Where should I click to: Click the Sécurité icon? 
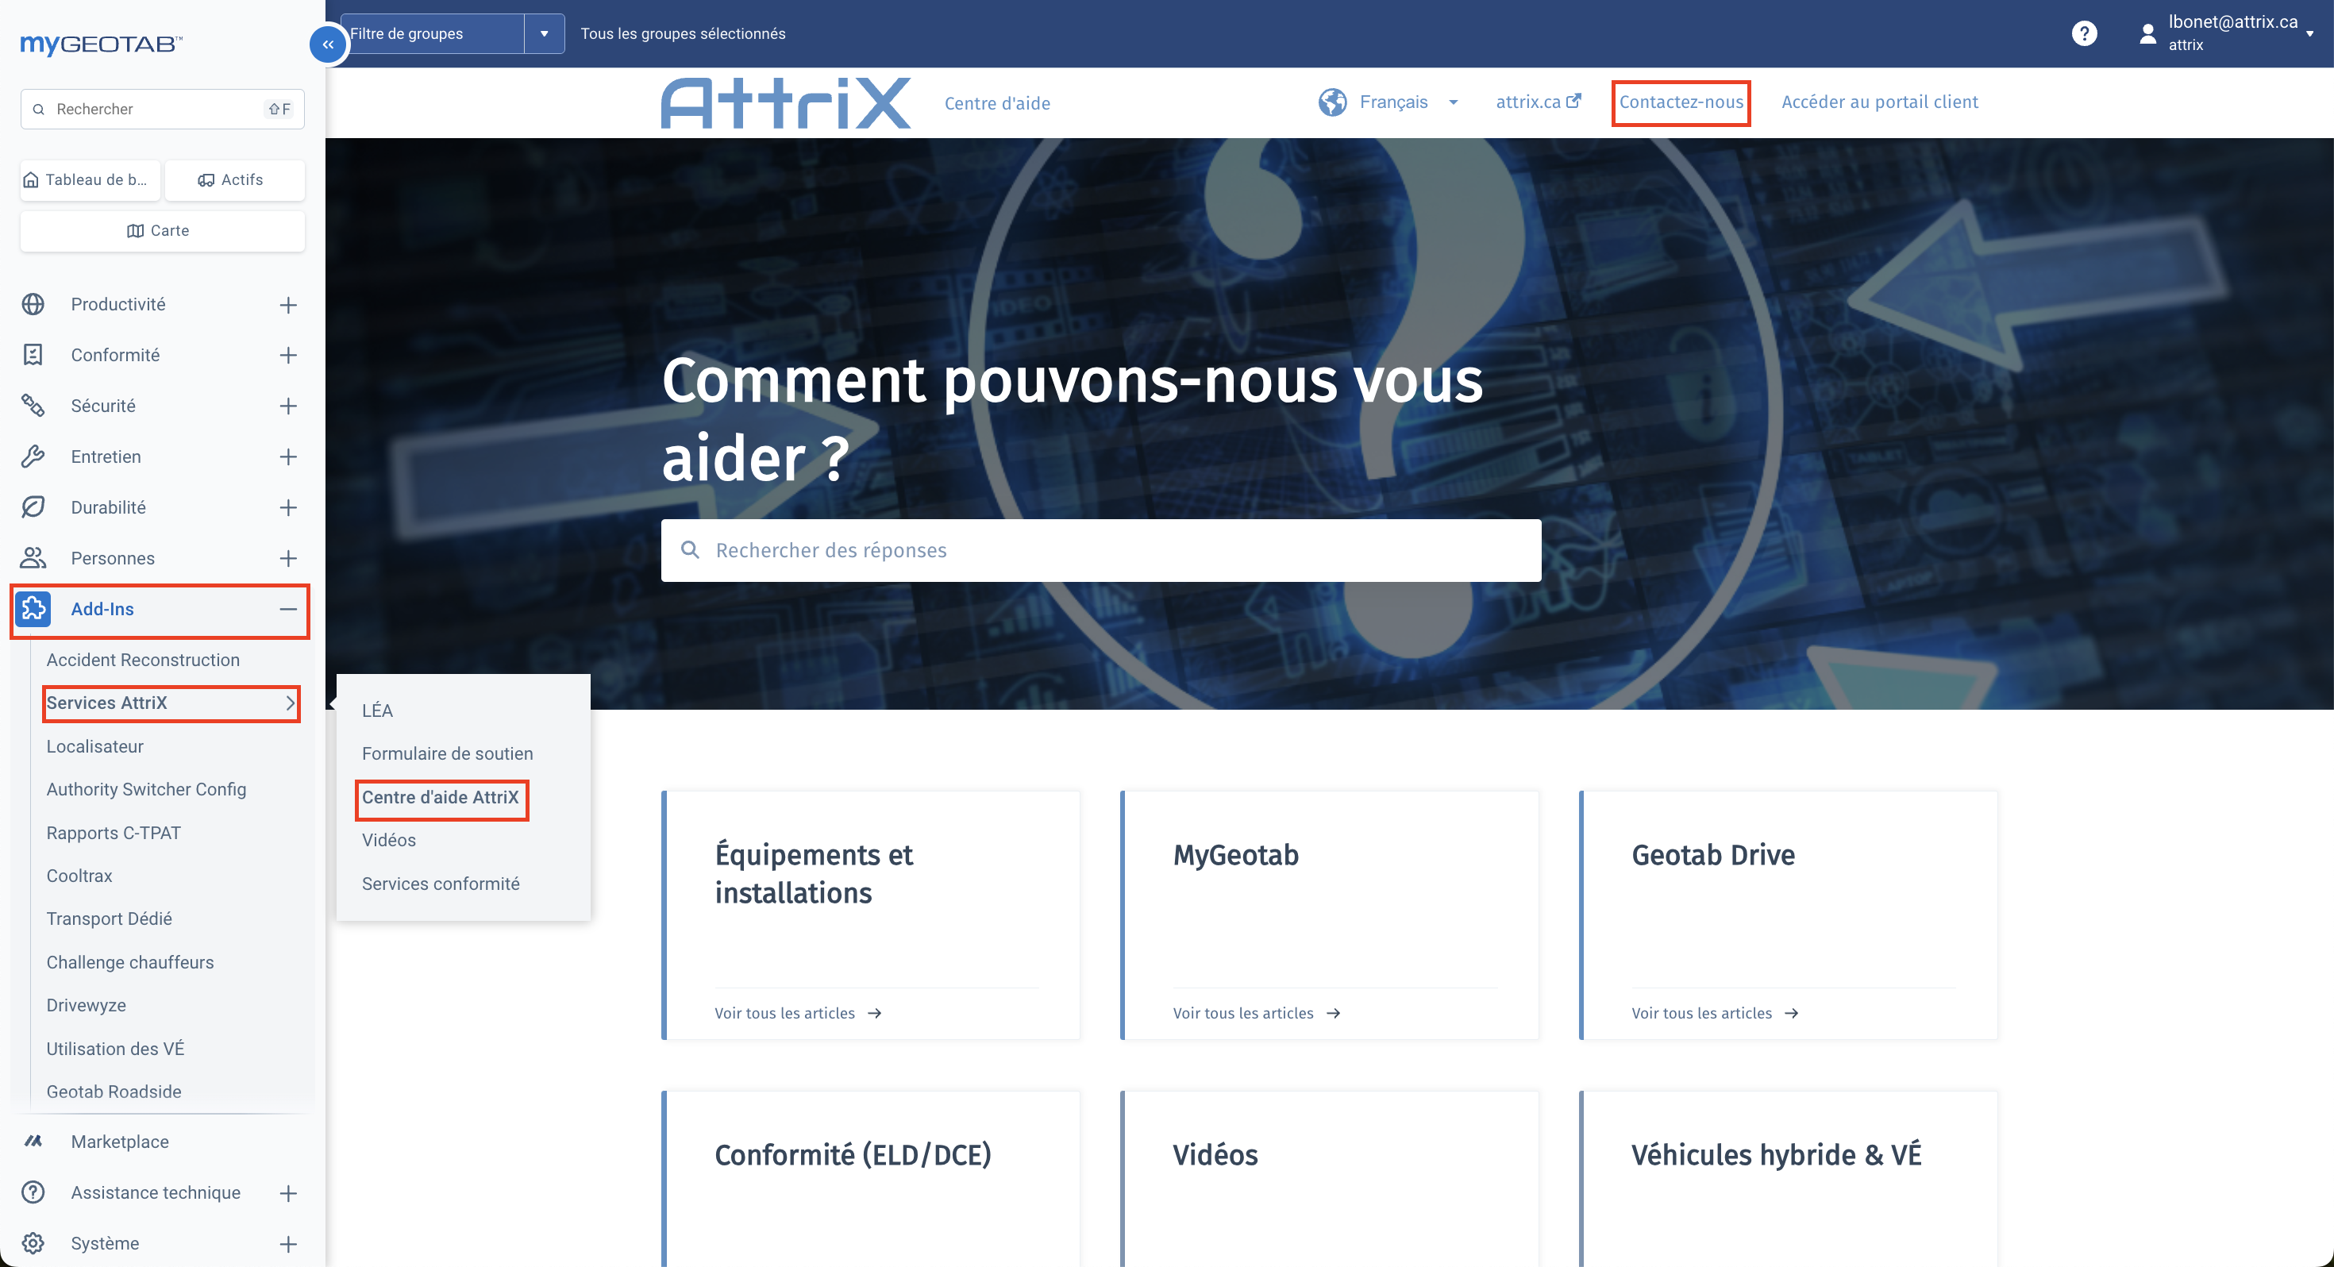(x=33, y=406)
